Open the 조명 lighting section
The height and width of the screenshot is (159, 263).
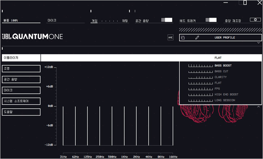[21, 68]
